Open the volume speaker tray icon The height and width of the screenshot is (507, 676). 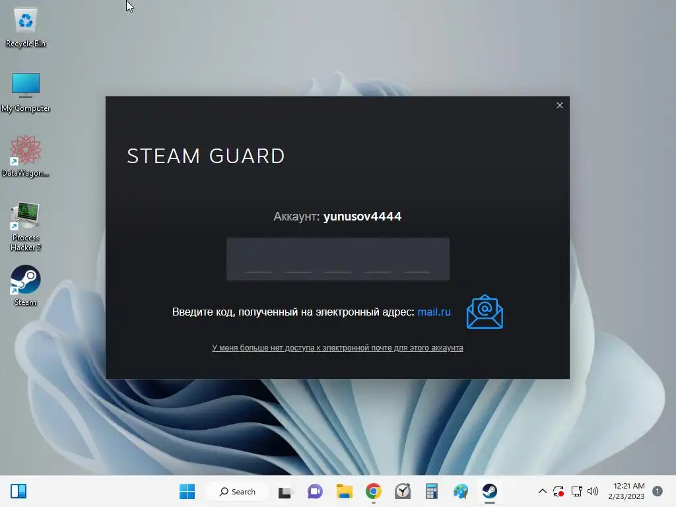(x=593, y=491)
